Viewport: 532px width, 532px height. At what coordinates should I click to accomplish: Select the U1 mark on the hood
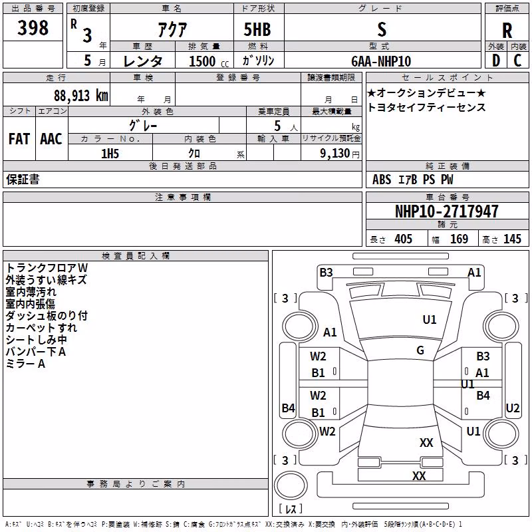pyautogui.click(x=430, y=320)
